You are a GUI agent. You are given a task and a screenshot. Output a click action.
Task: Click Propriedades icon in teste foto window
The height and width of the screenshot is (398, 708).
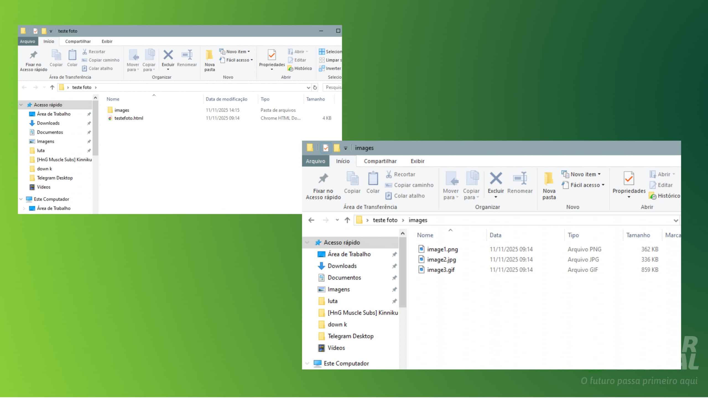(272, 55)
